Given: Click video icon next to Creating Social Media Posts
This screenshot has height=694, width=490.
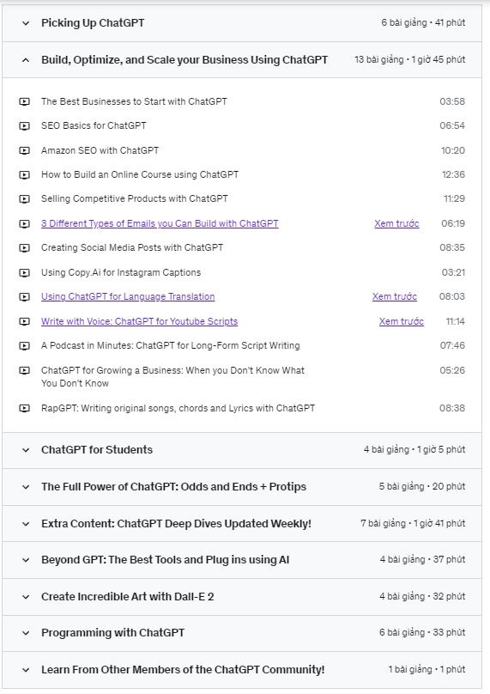Looking at the screenshot, I should click(24, 248).
